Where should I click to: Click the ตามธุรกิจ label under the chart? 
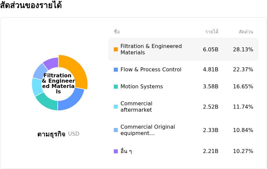point(51,134)
